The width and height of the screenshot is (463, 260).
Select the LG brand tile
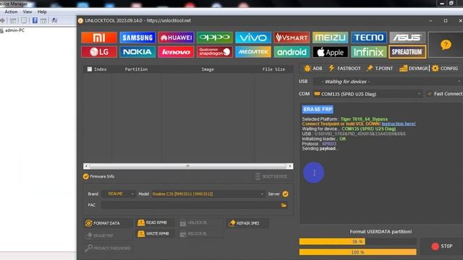pos(99,52)
